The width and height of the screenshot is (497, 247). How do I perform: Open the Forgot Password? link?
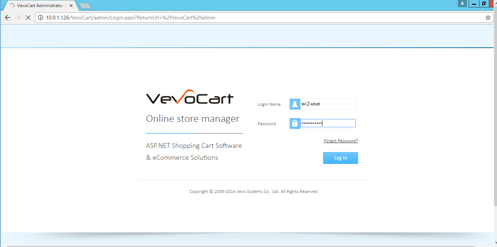tap(341, 141)
